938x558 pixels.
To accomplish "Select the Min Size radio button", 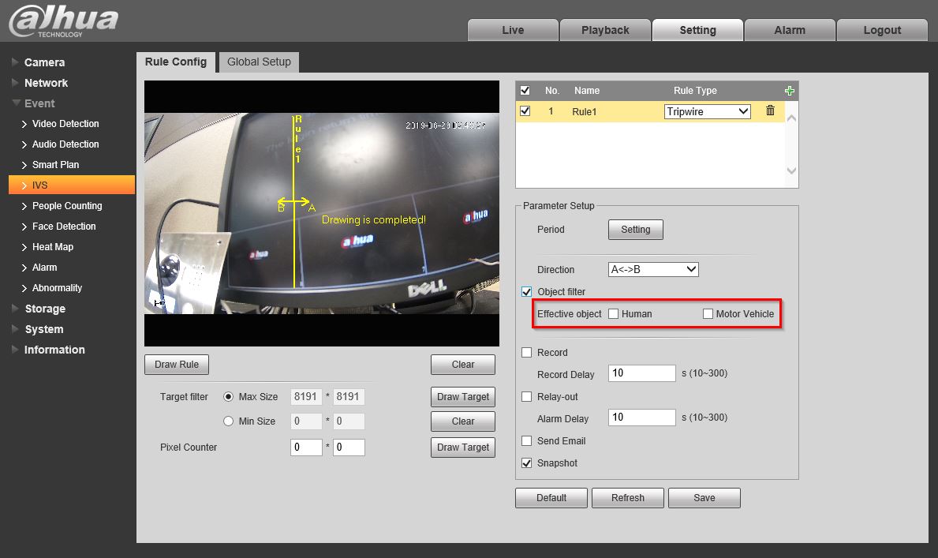I will click(x=229, y=421).
